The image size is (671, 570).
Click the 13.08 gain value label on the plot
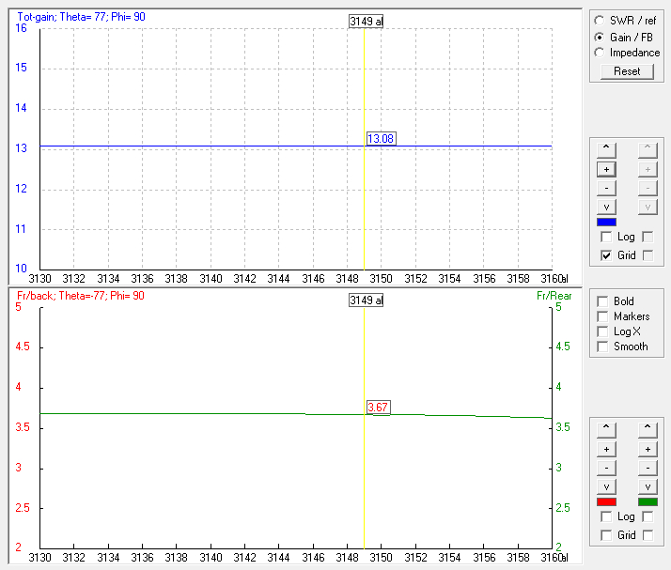(381, 139)
